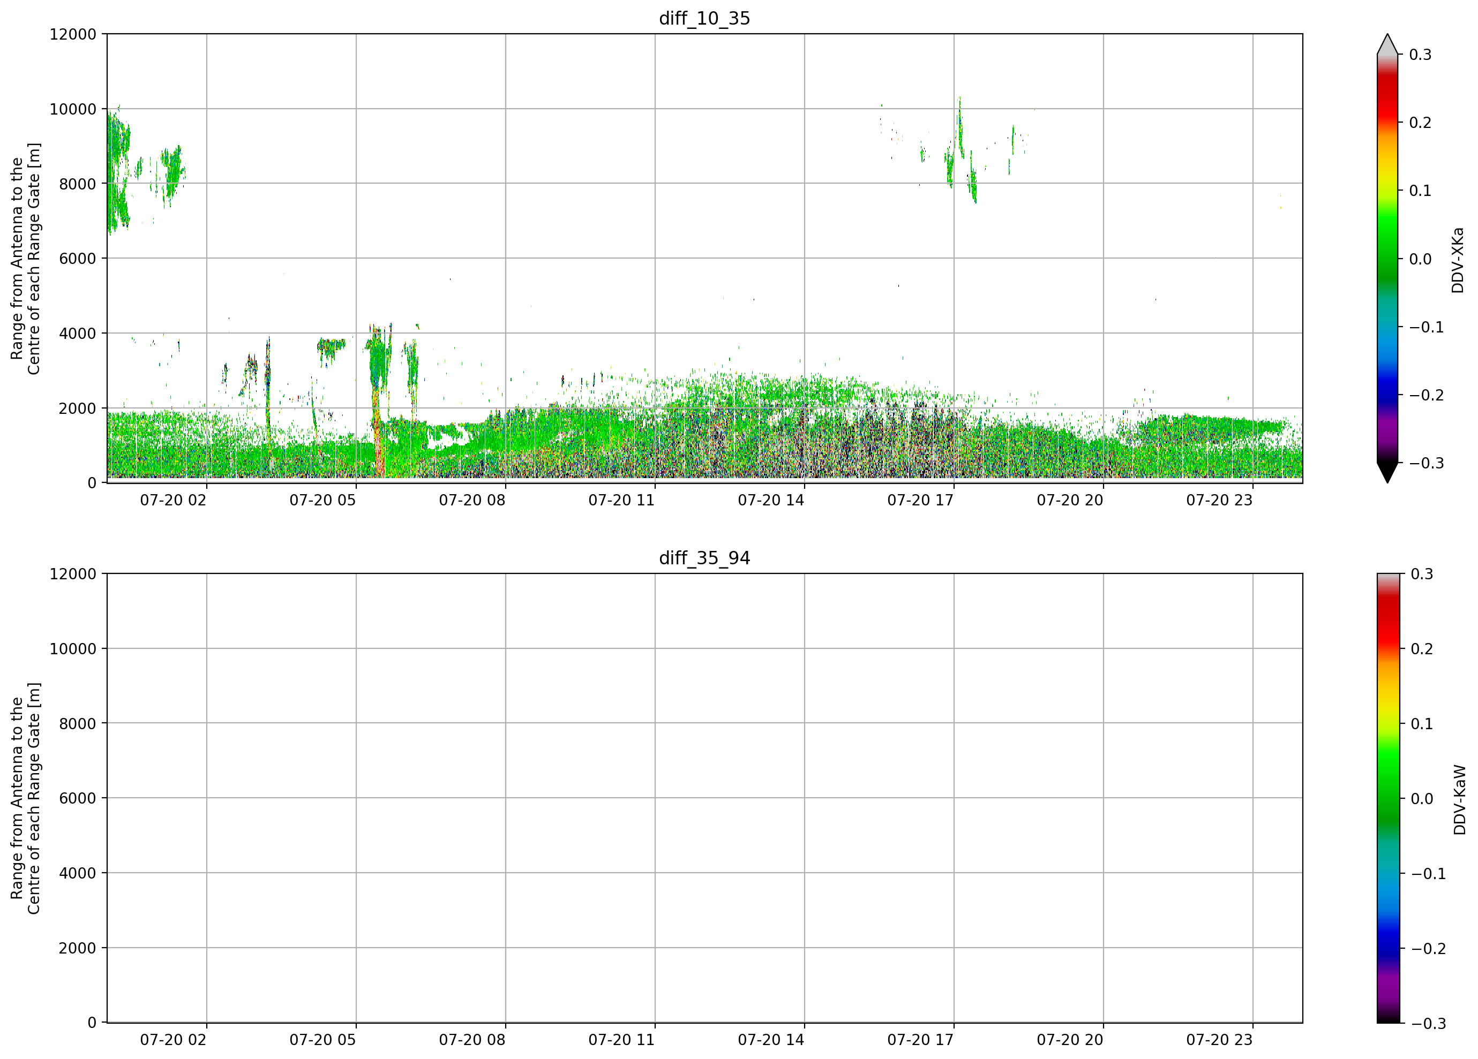Click the −0.3 tick on DDV-KaW colorbar
Screen dimensions: 1478x1059
click(x=1429, y=1024)
